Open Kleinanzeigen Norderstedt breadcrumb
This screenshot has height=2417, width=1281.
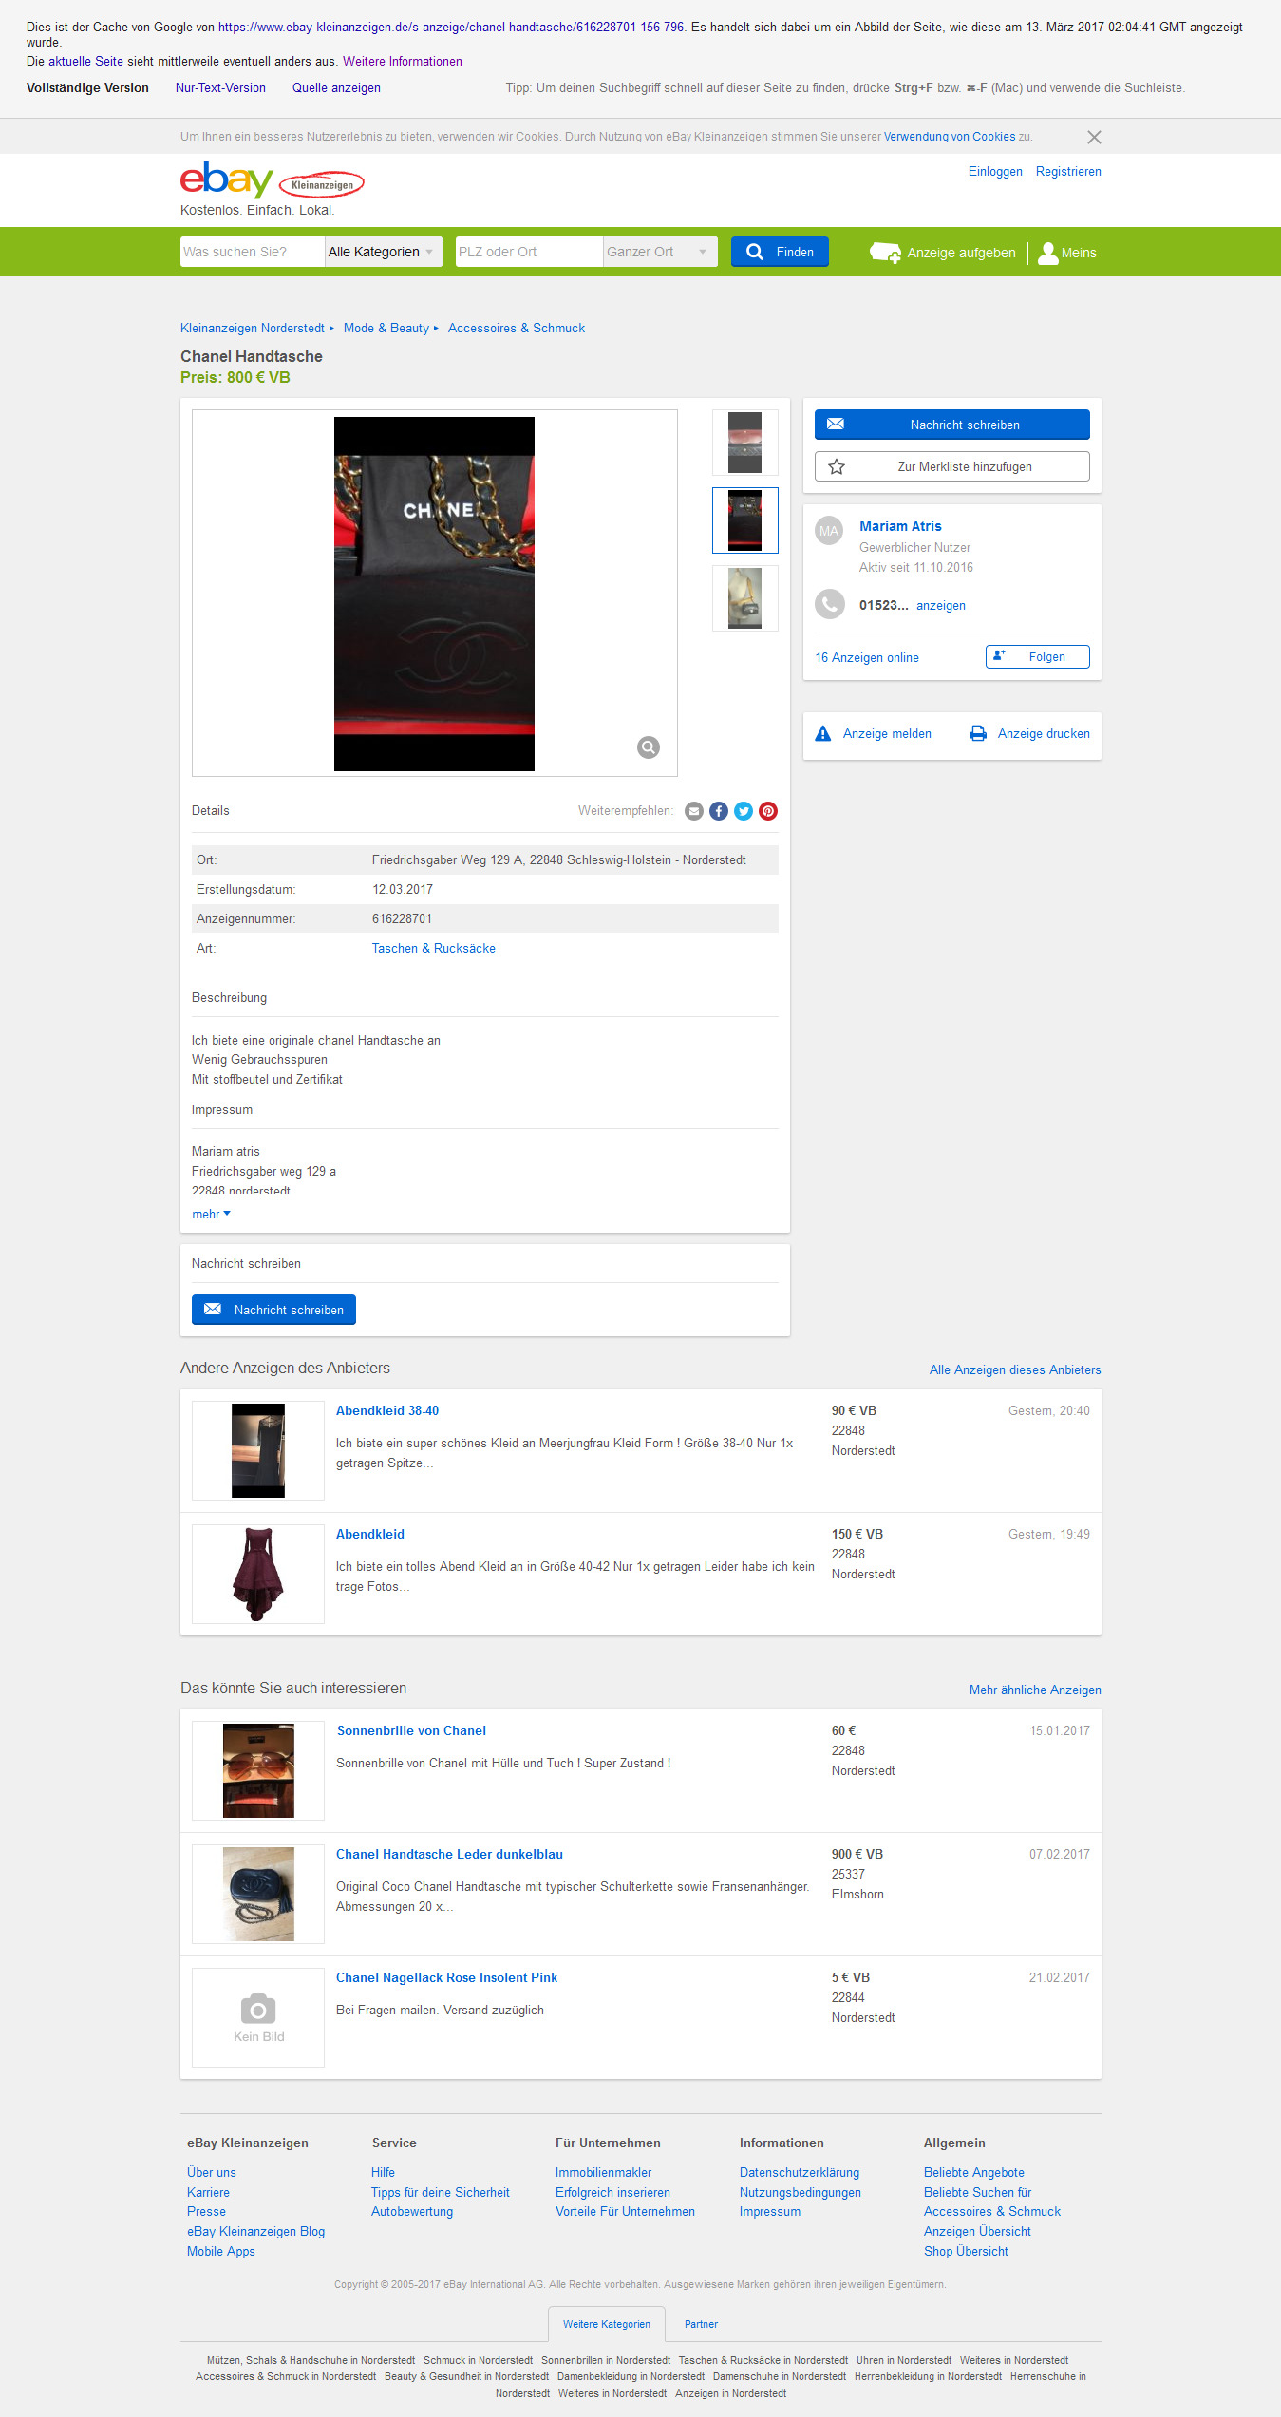pyautogui.click(x=253, y=329)
